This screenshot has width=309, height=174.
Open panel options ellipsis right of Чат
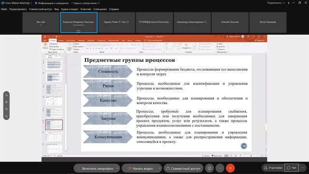point(303,168)
